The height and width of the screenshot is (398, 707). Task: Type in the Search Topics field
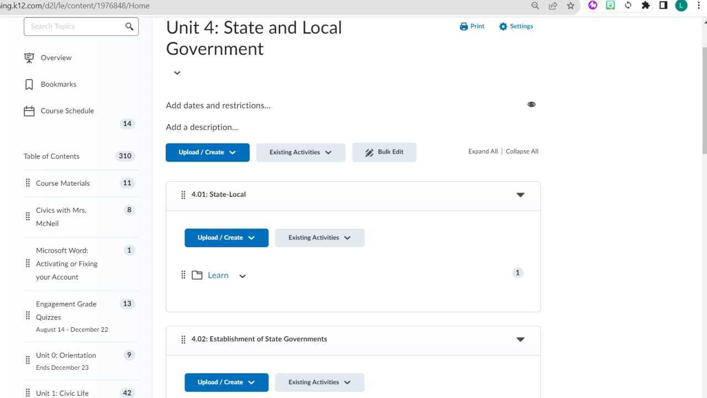(x=75, y=27)
